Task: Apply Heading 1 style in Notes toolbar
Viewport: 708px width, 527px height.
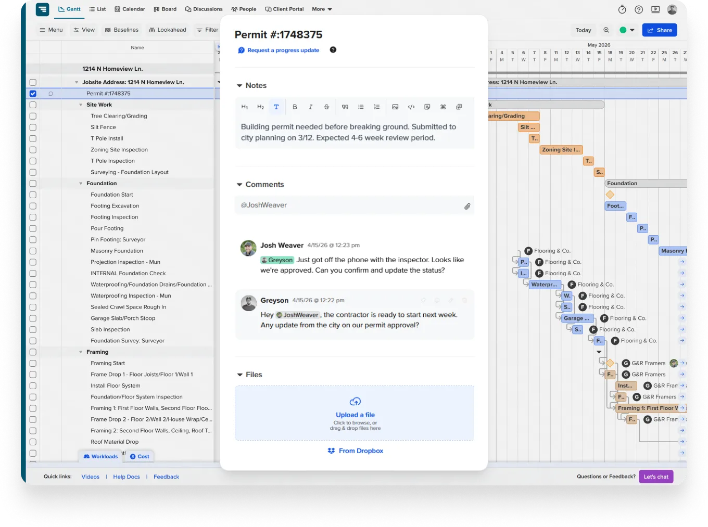Action: 245,107
